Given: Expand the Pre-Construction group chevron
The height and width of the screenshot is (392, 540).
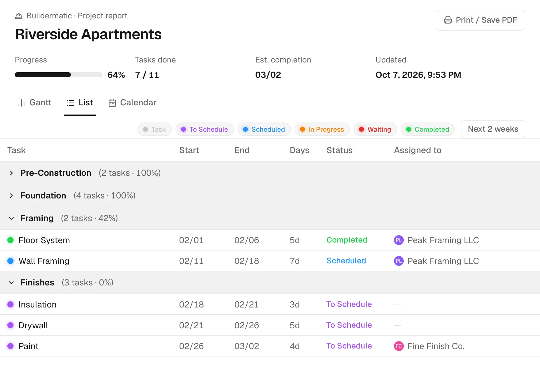Looking at the screenshot, I should (x=11, y=173).
